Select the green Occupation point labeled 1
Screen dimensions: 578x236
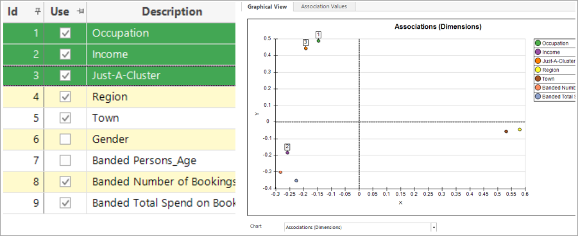coord(318,41)
